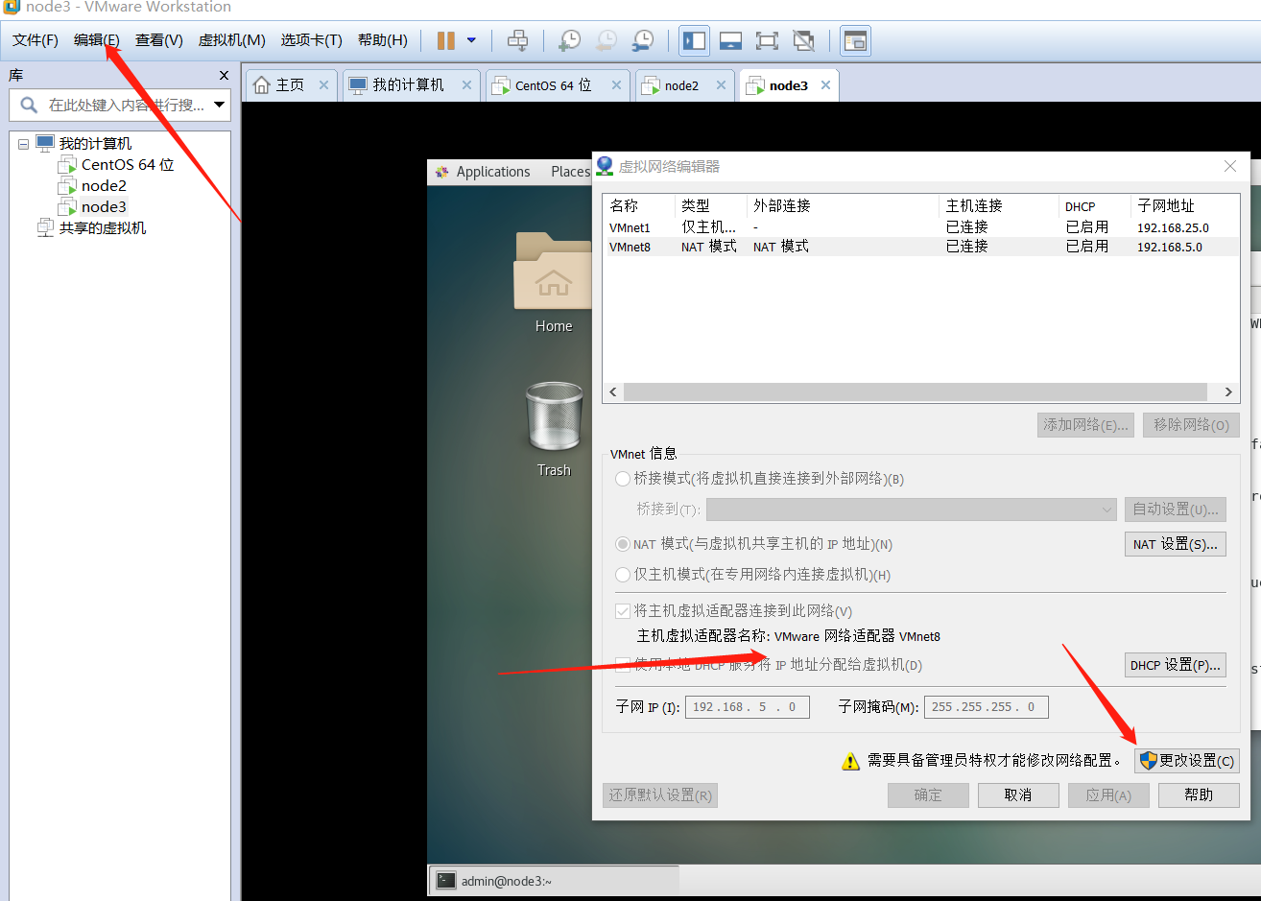Toggle the library sidebar view icon
The image size is (1261, 901).
(x=694, y=40)
